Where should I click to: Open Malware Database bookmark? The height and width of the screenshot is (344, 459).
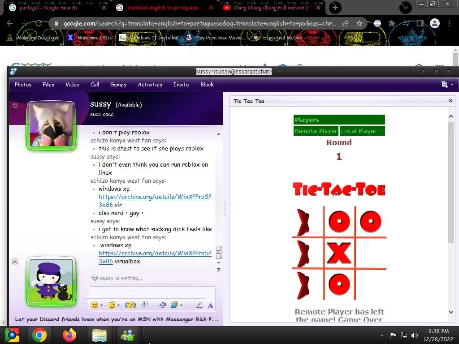33,38
